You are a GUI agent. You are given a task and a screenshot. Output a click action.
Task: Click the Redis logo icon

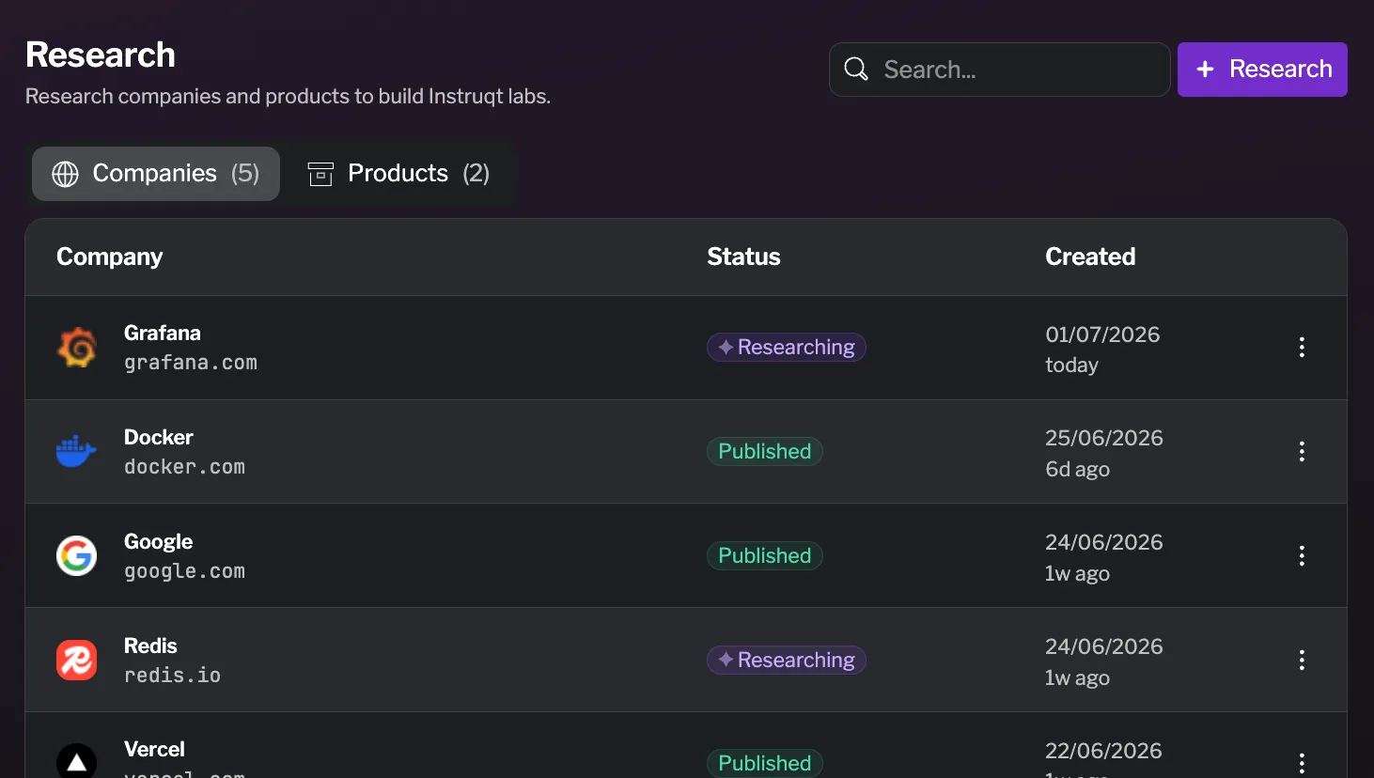76,661
